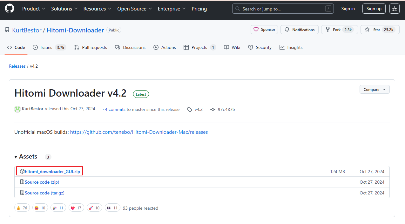Screen dimensions: 405x224
Task: Open the Compare dropdown
Action: (375, 90)
